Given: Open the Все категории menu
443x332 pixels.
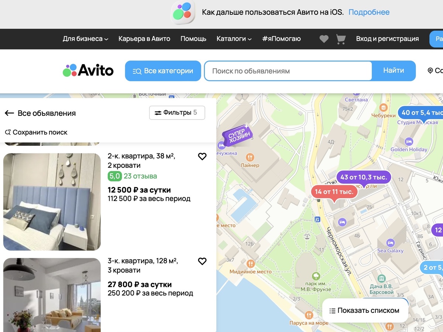Looking at the screenshot, I should (163, 71).
